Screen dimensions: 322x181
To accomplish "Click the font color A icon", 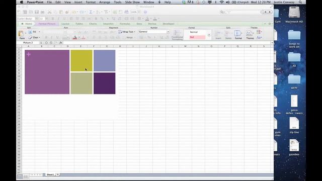I will tap(84, 38).
